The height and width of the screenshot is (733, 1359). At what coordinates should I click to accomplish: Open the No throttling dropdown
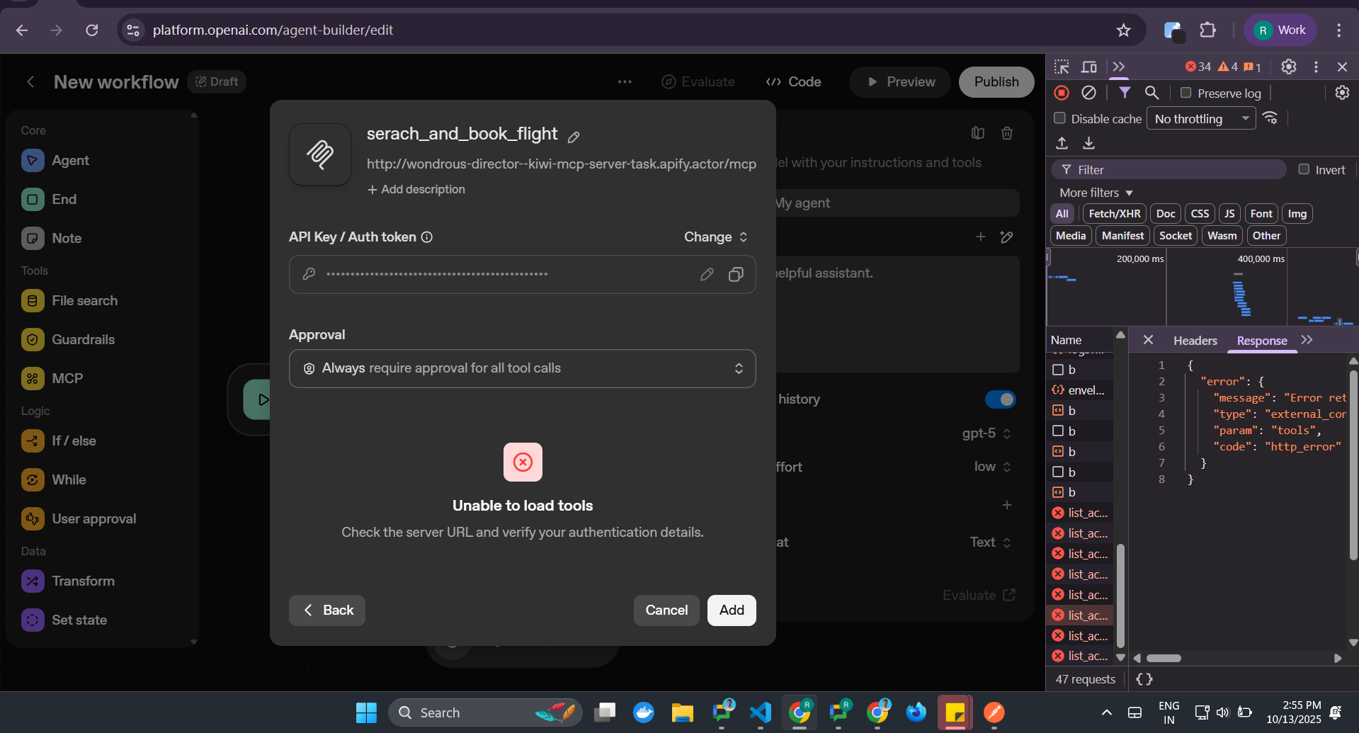[1202, 118]
